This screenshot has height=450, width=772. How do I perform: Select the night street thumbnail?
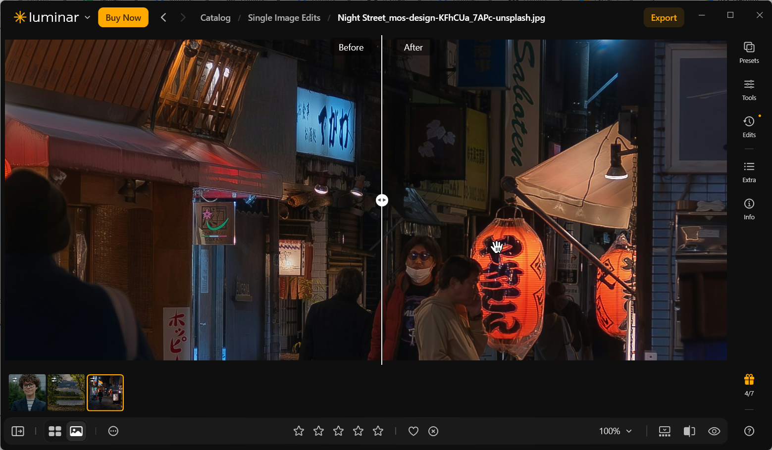pyautogui.click(x=105, y=393)
